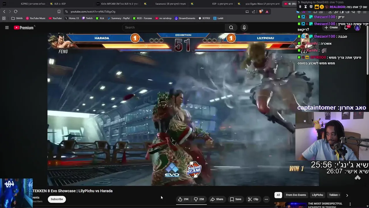
Task: Click the delete trash icon in chat overlay
Action: pyautogui.click(x=300, y=7)
